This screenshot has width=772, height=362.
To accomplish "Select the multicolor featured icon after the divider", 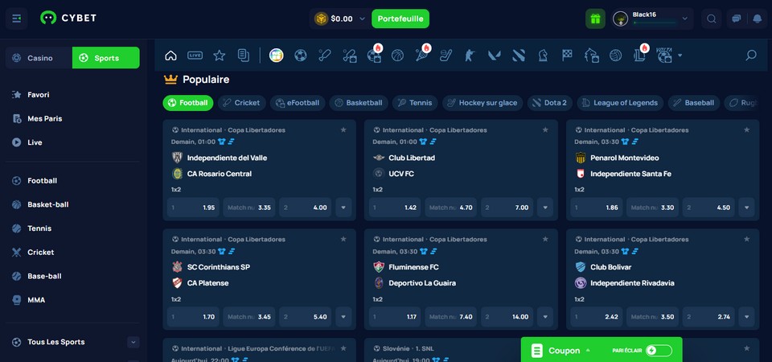I will coord(276,56).
